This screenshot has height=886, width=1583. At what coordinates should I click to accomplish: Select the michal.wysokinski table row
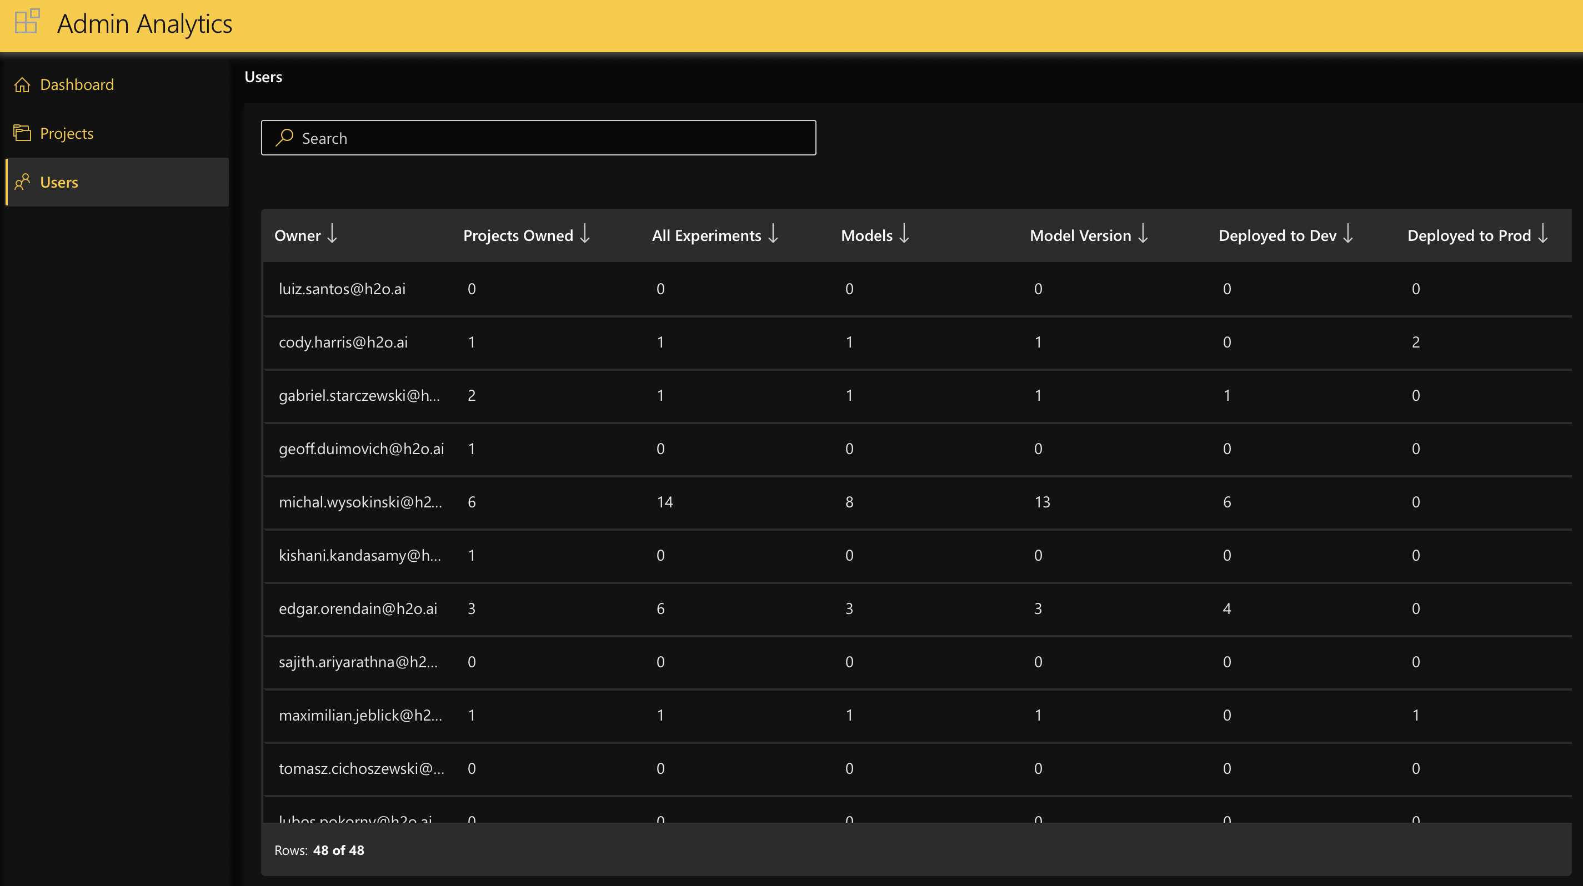tap(360, 502)
